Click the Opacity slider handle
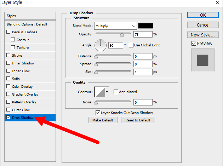 (122, 35)
